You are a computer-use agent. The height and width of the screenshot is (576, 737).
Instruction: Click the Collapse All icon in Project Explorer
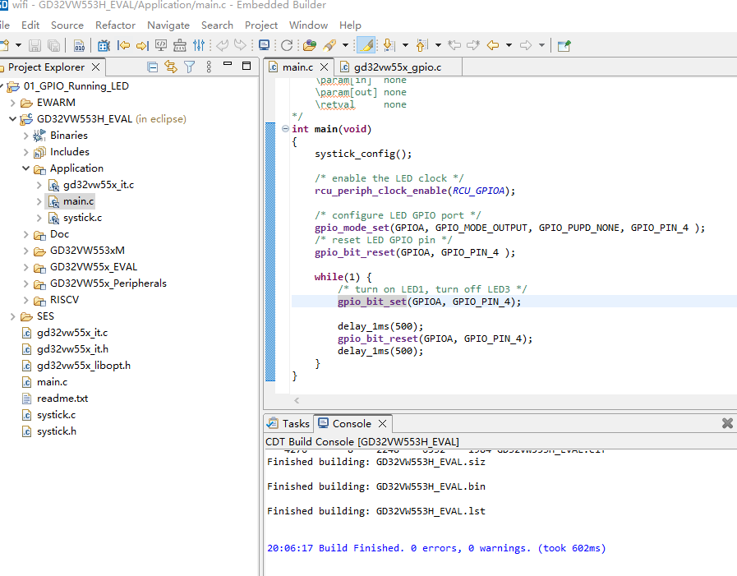pos(152,67)
